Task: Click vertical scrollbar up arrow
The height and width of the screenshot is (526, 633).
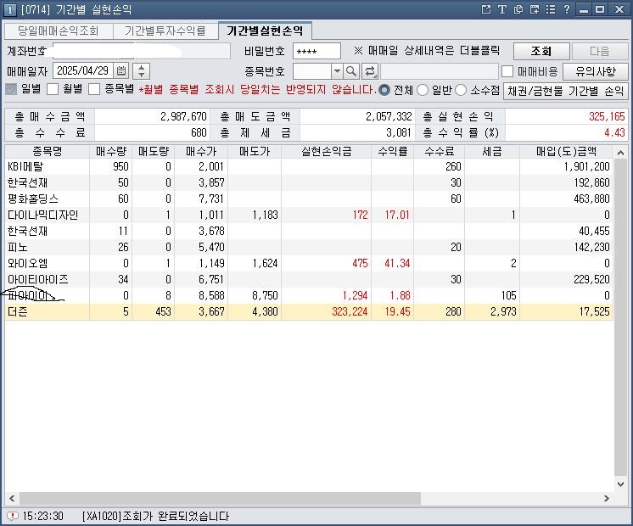Action: click(620, 153)
